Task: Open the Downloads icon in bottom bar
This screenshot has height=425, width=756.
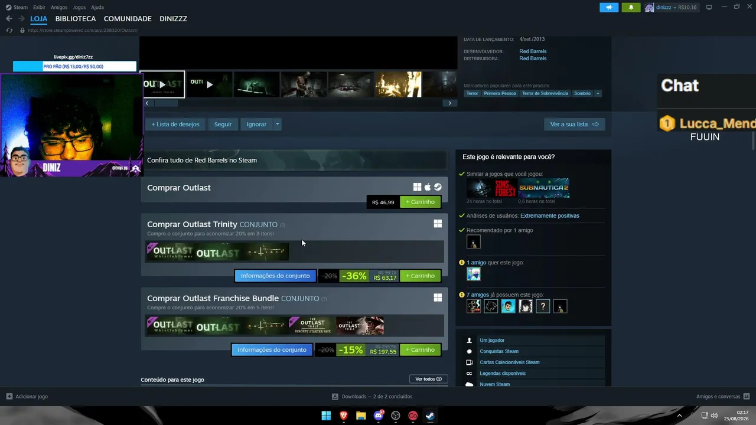Action: point(335,397)
